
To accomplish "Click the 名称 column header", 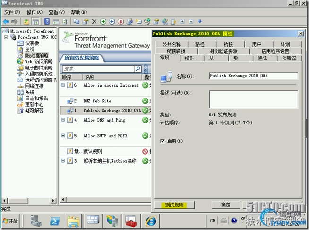I will coord(112,77).
